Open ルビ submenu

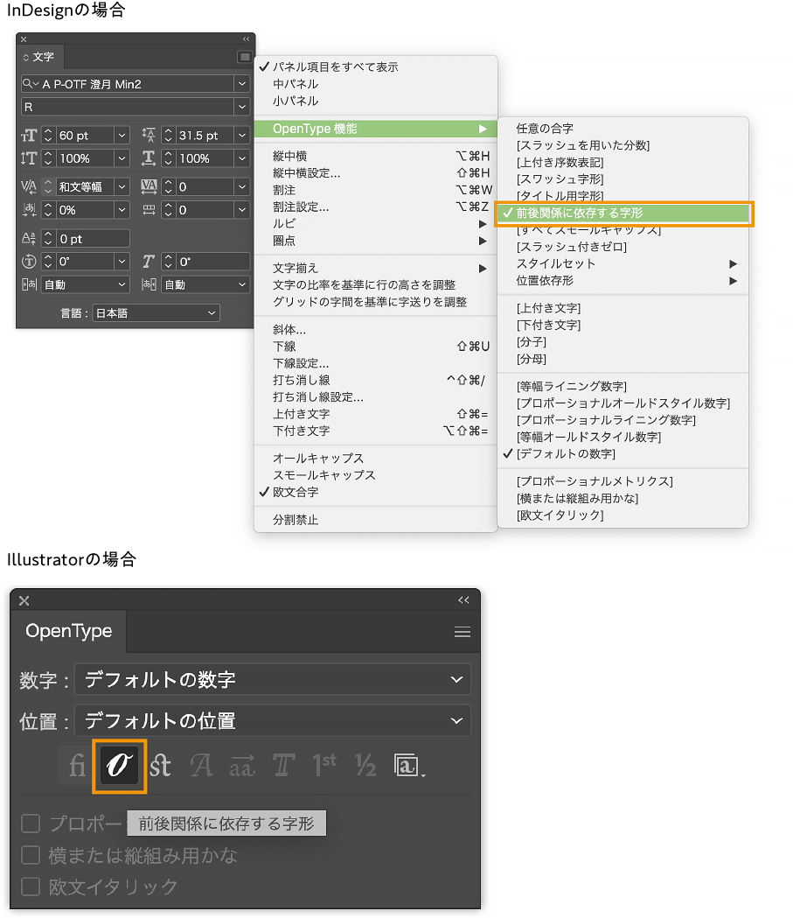375,224
